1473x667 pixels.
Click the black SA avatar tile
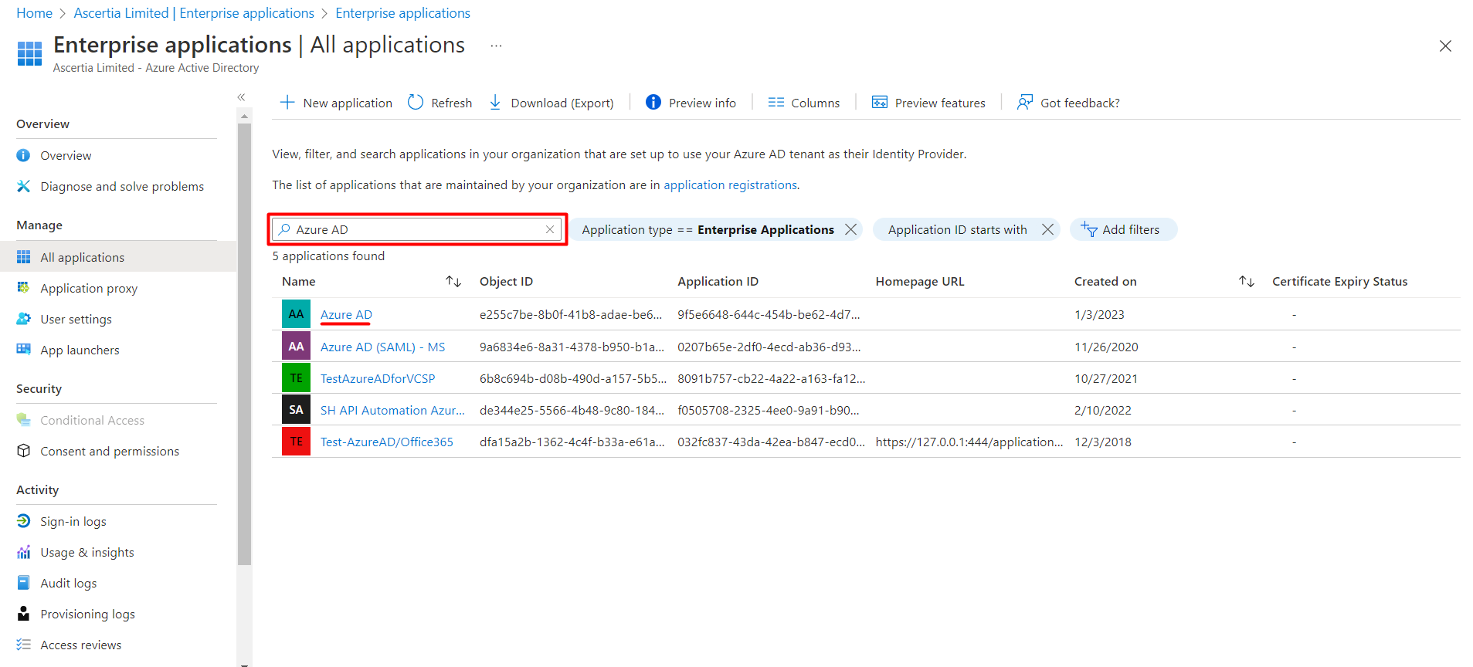pos(296,410)
